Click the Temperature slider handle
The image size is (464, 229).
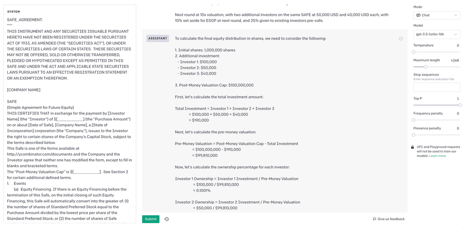(x=413, y=52)
